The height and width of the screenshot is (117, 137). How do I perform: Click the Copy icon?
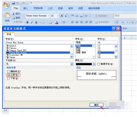(13, 18)
